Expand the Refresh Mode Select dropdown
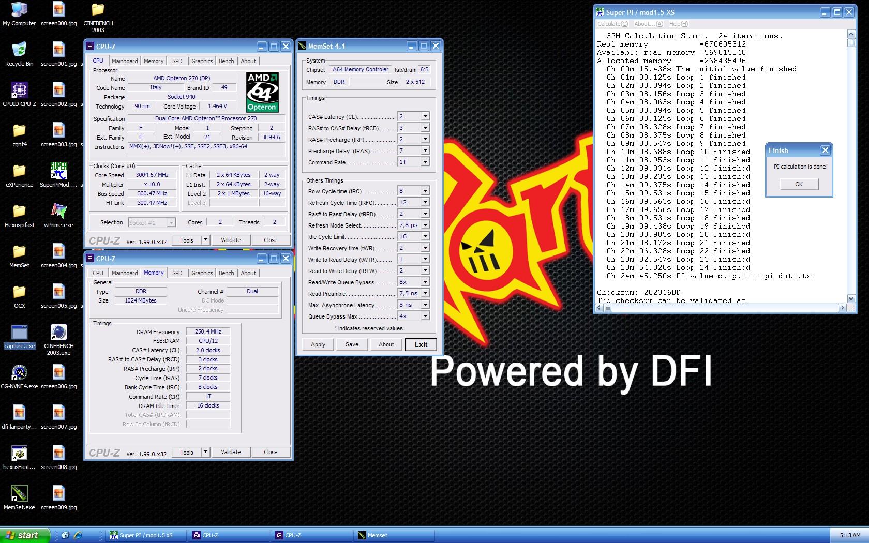Viewport: 869px width, 543px height. pos(425,225)
